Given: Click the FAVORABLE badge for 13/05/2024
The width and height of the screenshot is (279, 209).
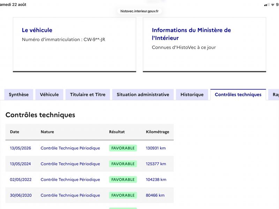Looking at the screenshot, I should pos(123,164).
